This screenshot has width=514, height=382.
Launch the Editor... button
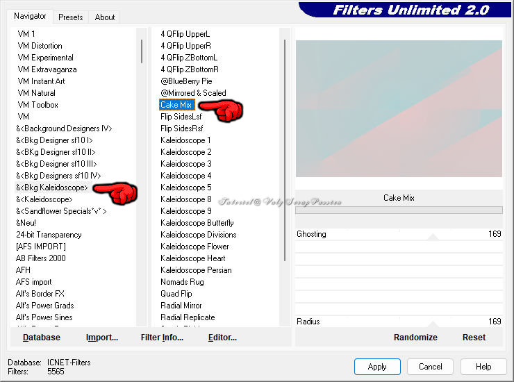222,338
